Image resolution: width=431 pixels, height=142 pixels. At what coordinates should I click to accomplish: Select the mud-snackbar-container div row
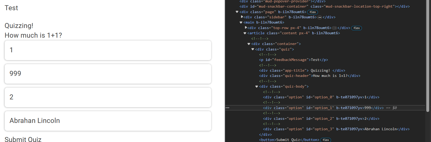[x=324, y=6]
